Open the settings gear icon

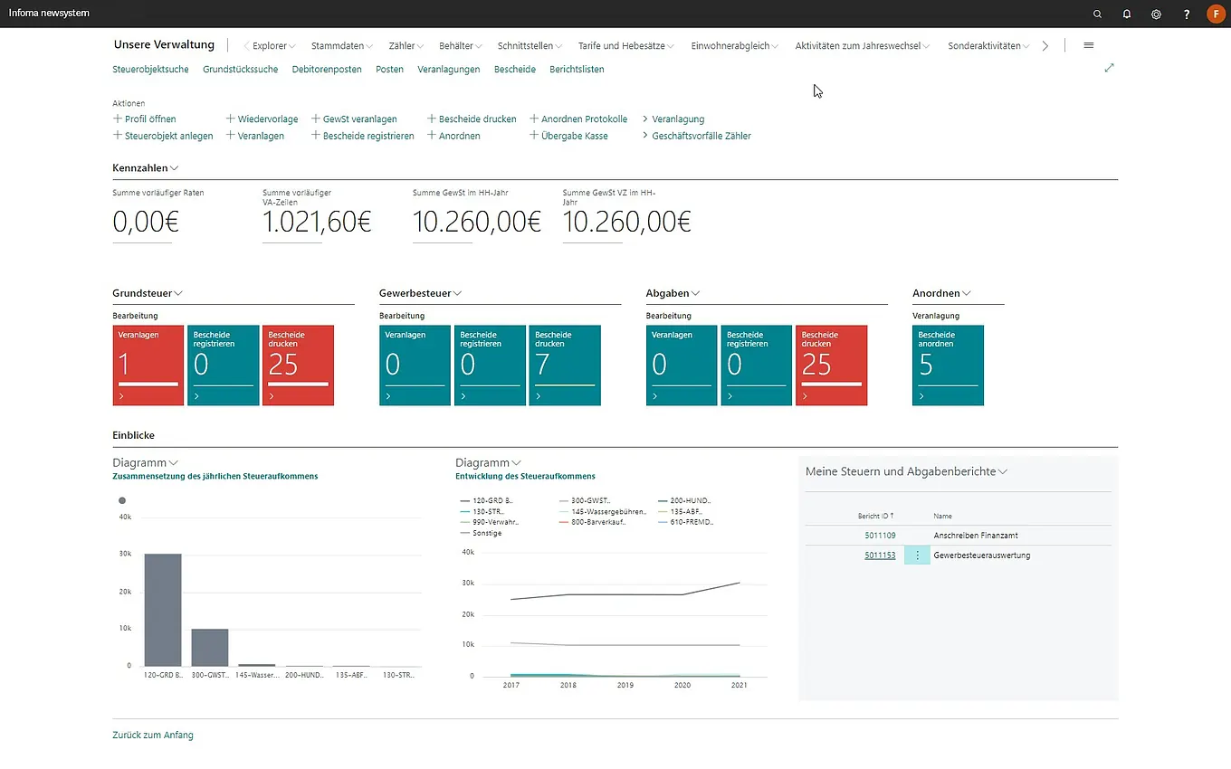click(x=1156, y=14)
